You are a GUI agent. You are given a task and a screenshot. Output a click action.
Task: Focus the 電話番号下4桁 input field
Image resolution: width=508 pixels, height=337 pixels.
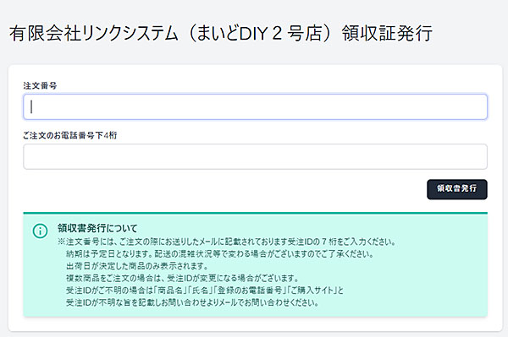pyautogui.click(x=255, y=157)
